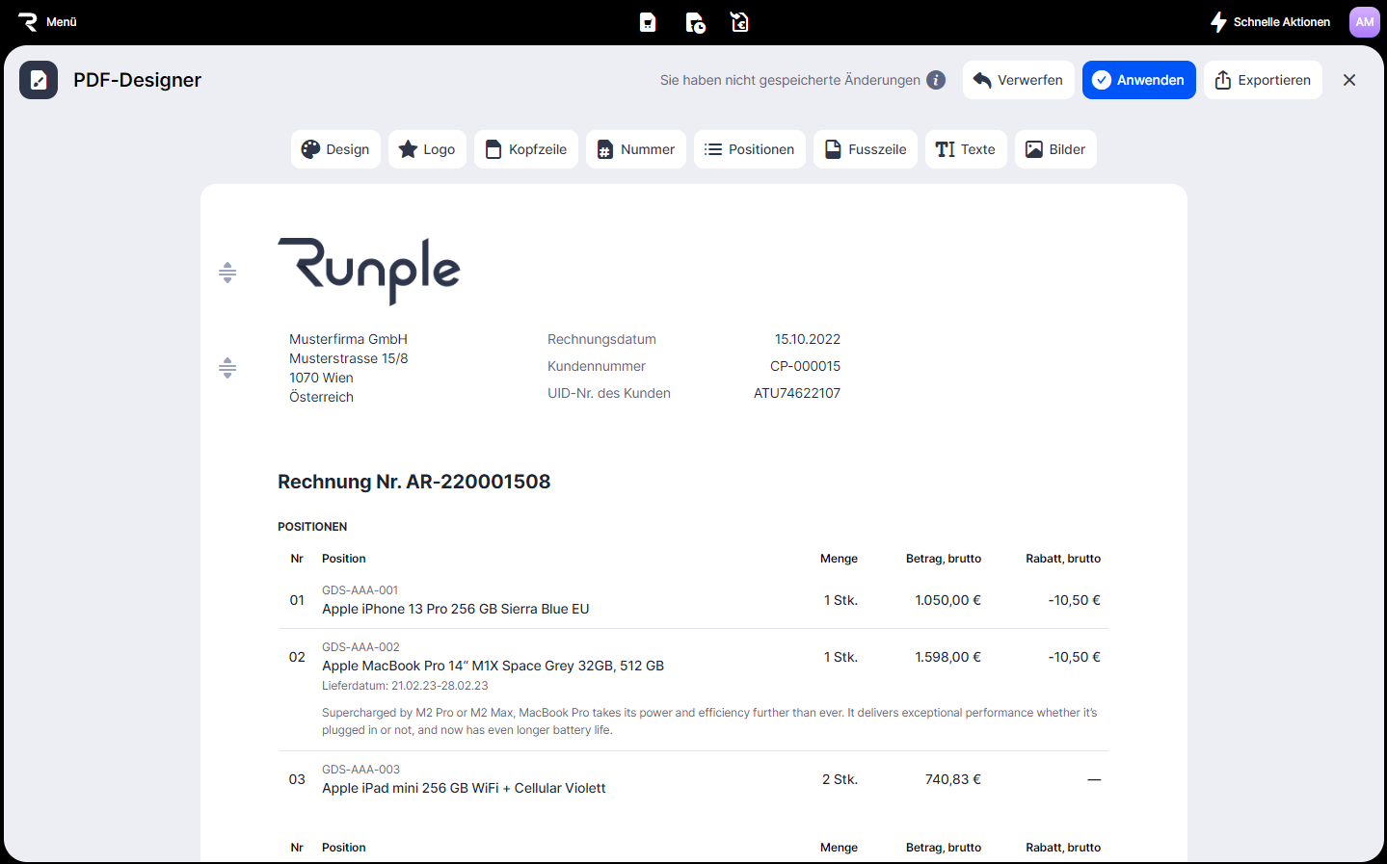The image size is (1387, 864).
Task: Click article code 'GDS-AAA-003'
Action: tap(360, 770)
